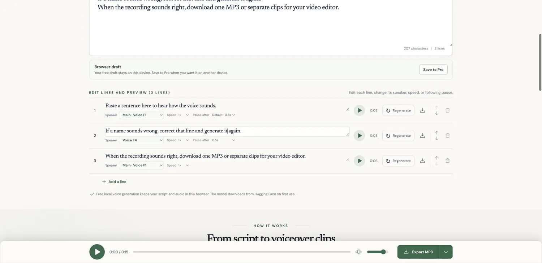Mute audio with the speaker icon
Screen dimensions: 542x263
coord(358,252)
